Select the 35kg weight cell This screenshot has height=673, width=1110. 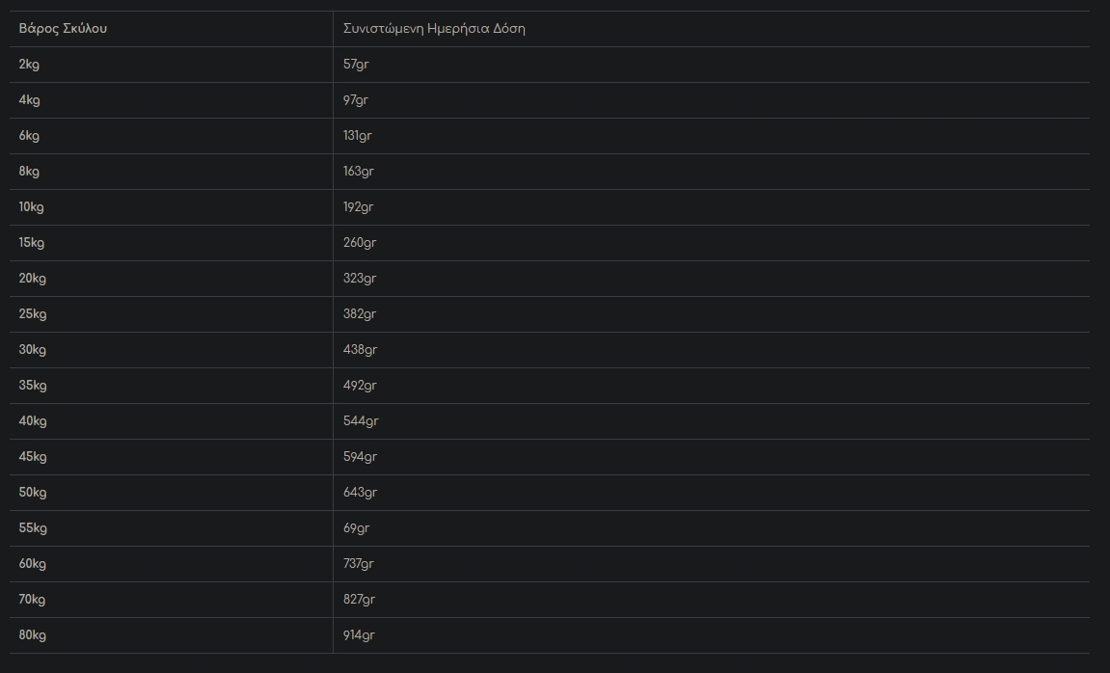[x=33, y=386]
